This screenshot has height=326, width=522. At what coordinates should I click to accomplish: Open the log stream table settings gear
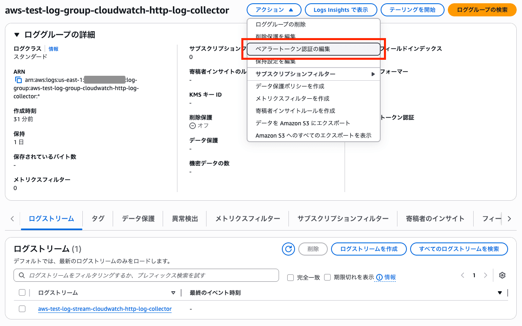tap(502, 275)
